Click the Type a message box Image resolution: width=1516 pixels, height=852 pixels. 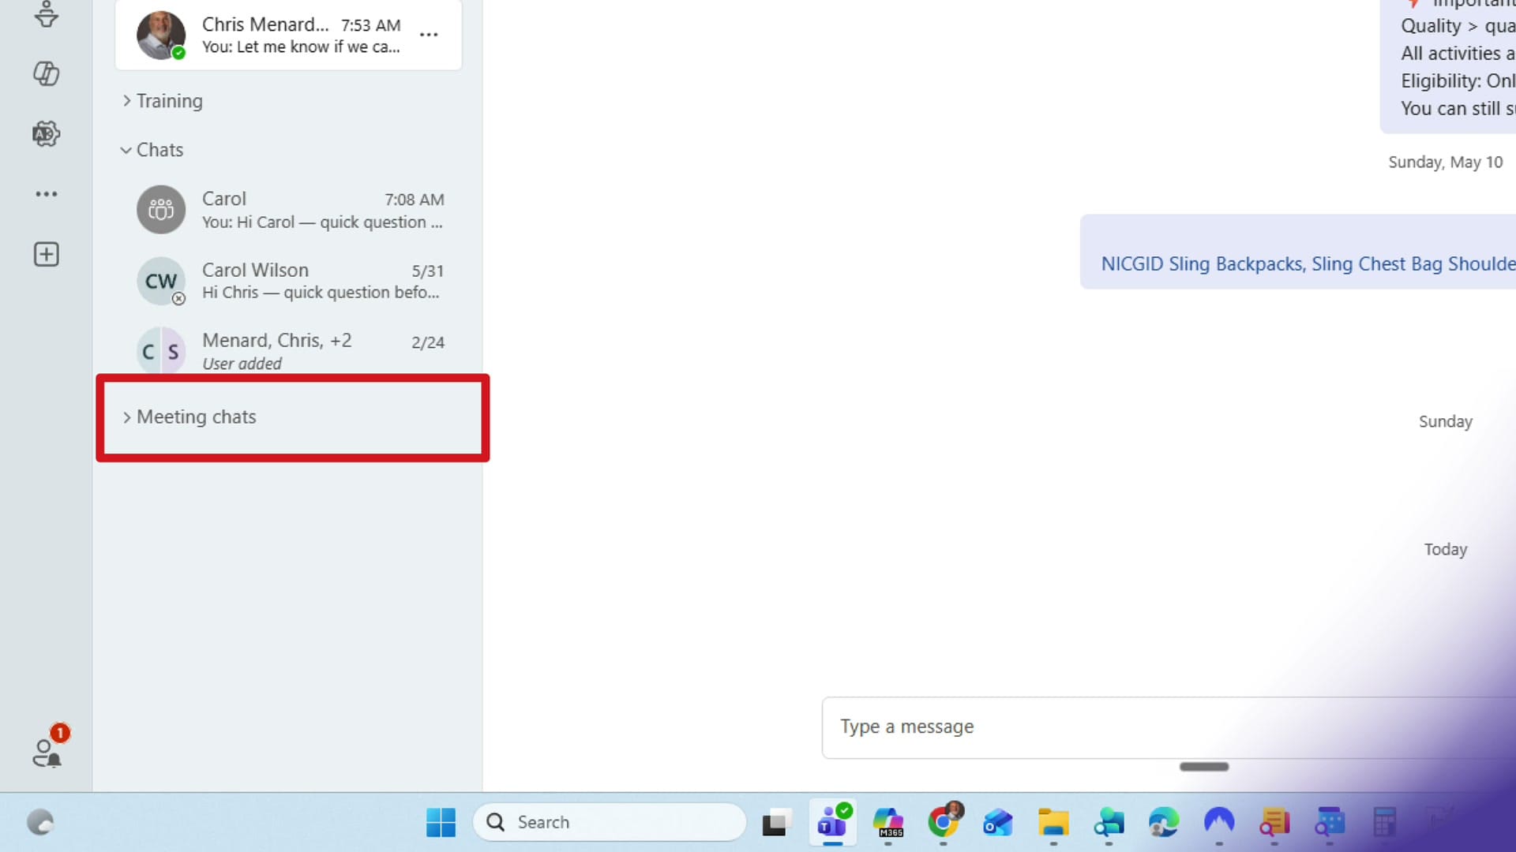[x=1169, y=727]
